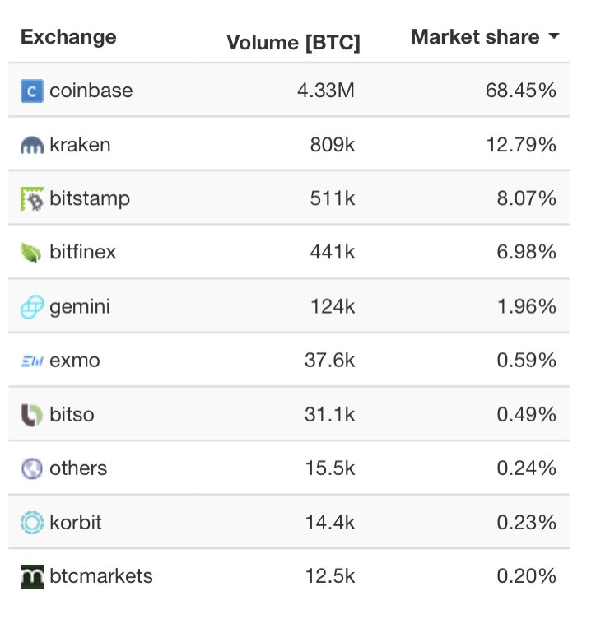The image size is (596, 624).
Task: Click the btcmarkets logo icon
Action: pyautogui.click(x=32, y=576)
